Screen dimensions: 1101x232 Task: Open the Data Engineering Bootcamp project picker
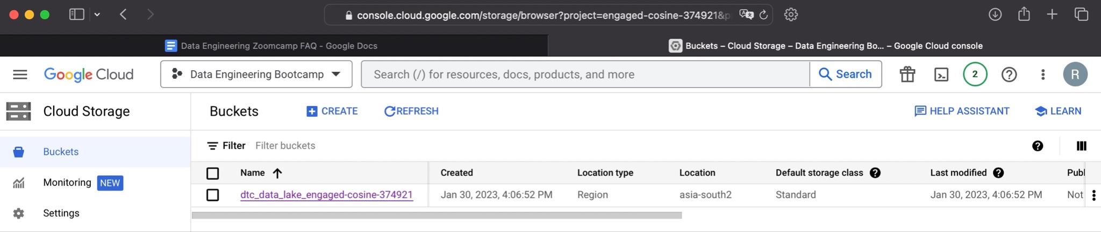(256, 74)
